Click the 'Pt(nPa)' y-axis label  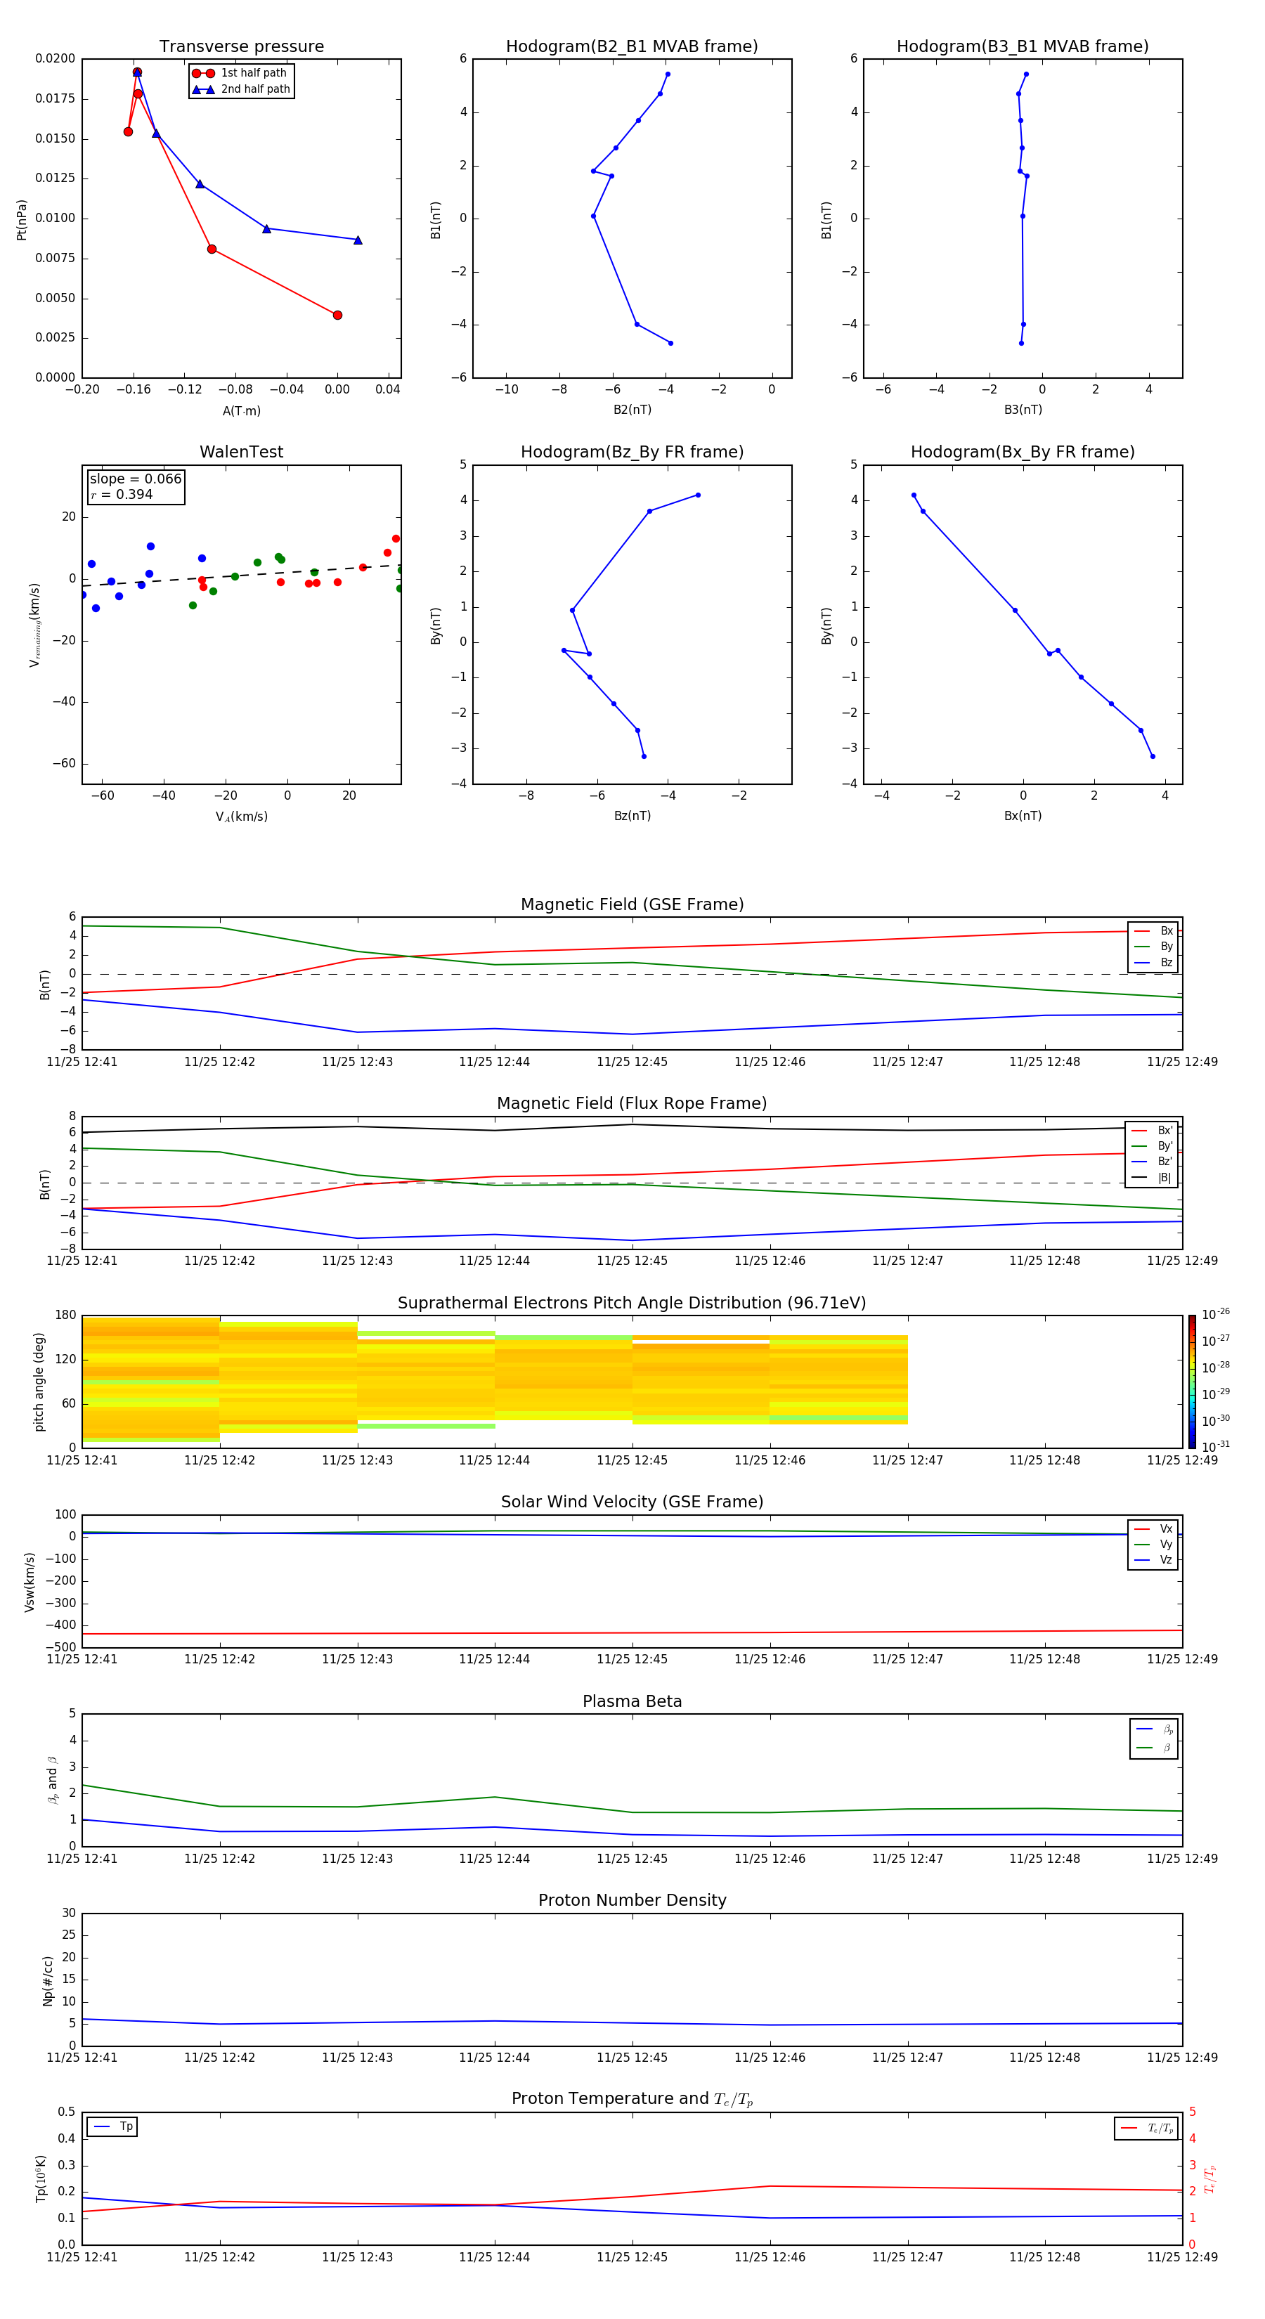(x=22, y=219)
